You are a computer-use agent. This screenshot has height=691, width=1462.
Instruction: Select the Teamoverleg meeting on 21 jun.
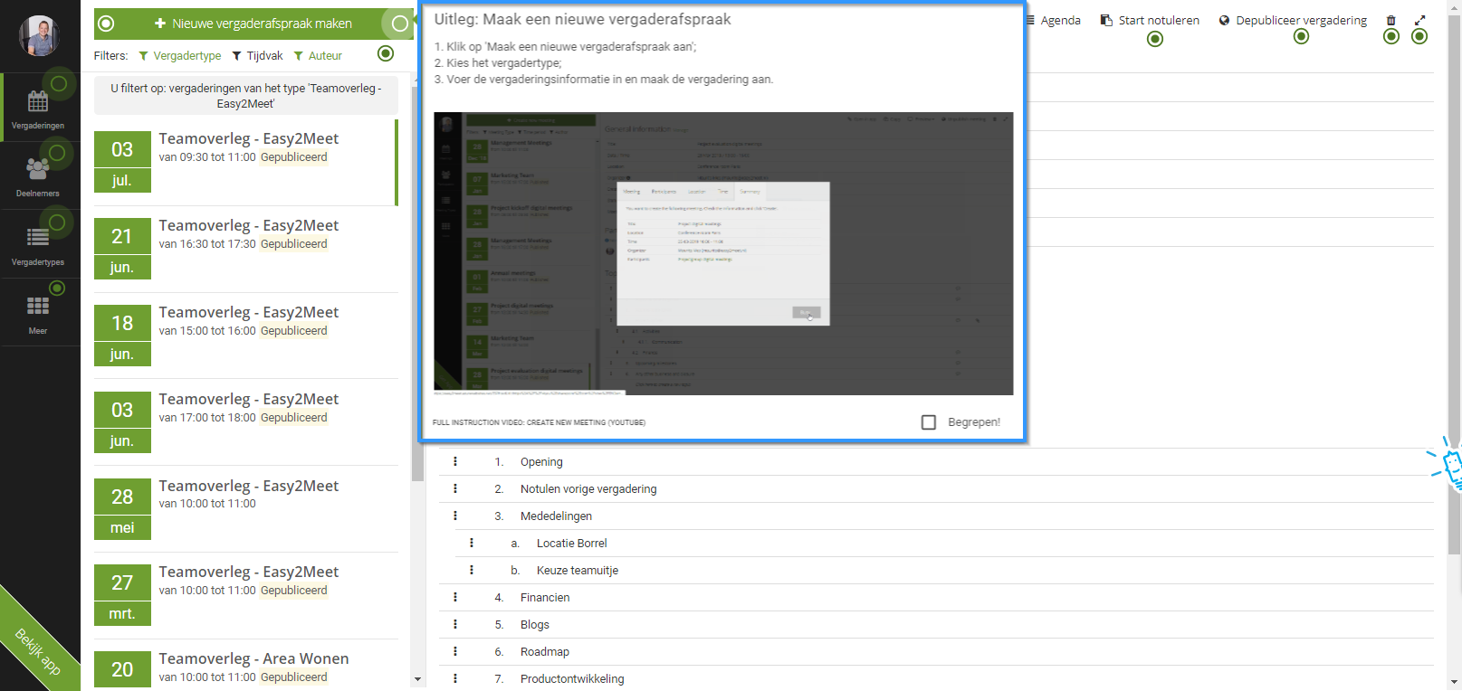tap(246, 250)
